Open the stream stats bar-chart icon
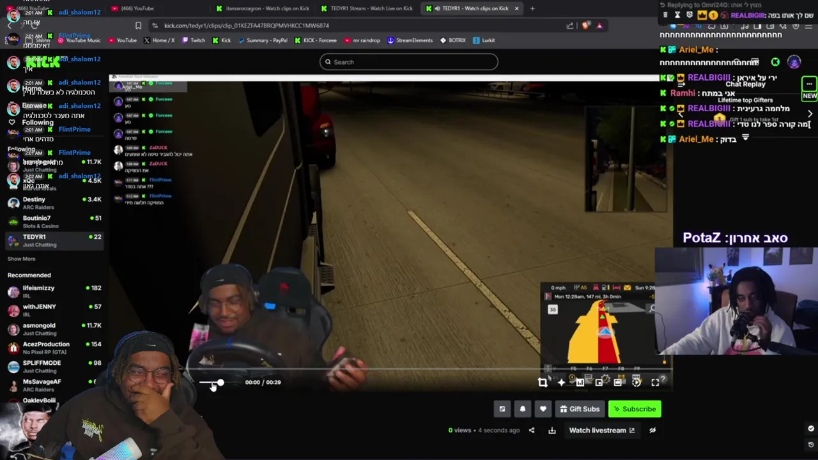The height and width of the screenshot is (460, 818). 580,382
